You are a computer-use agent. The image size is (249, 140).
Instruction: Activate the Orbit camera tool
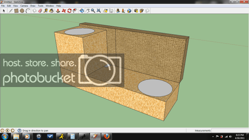[82, 11]
